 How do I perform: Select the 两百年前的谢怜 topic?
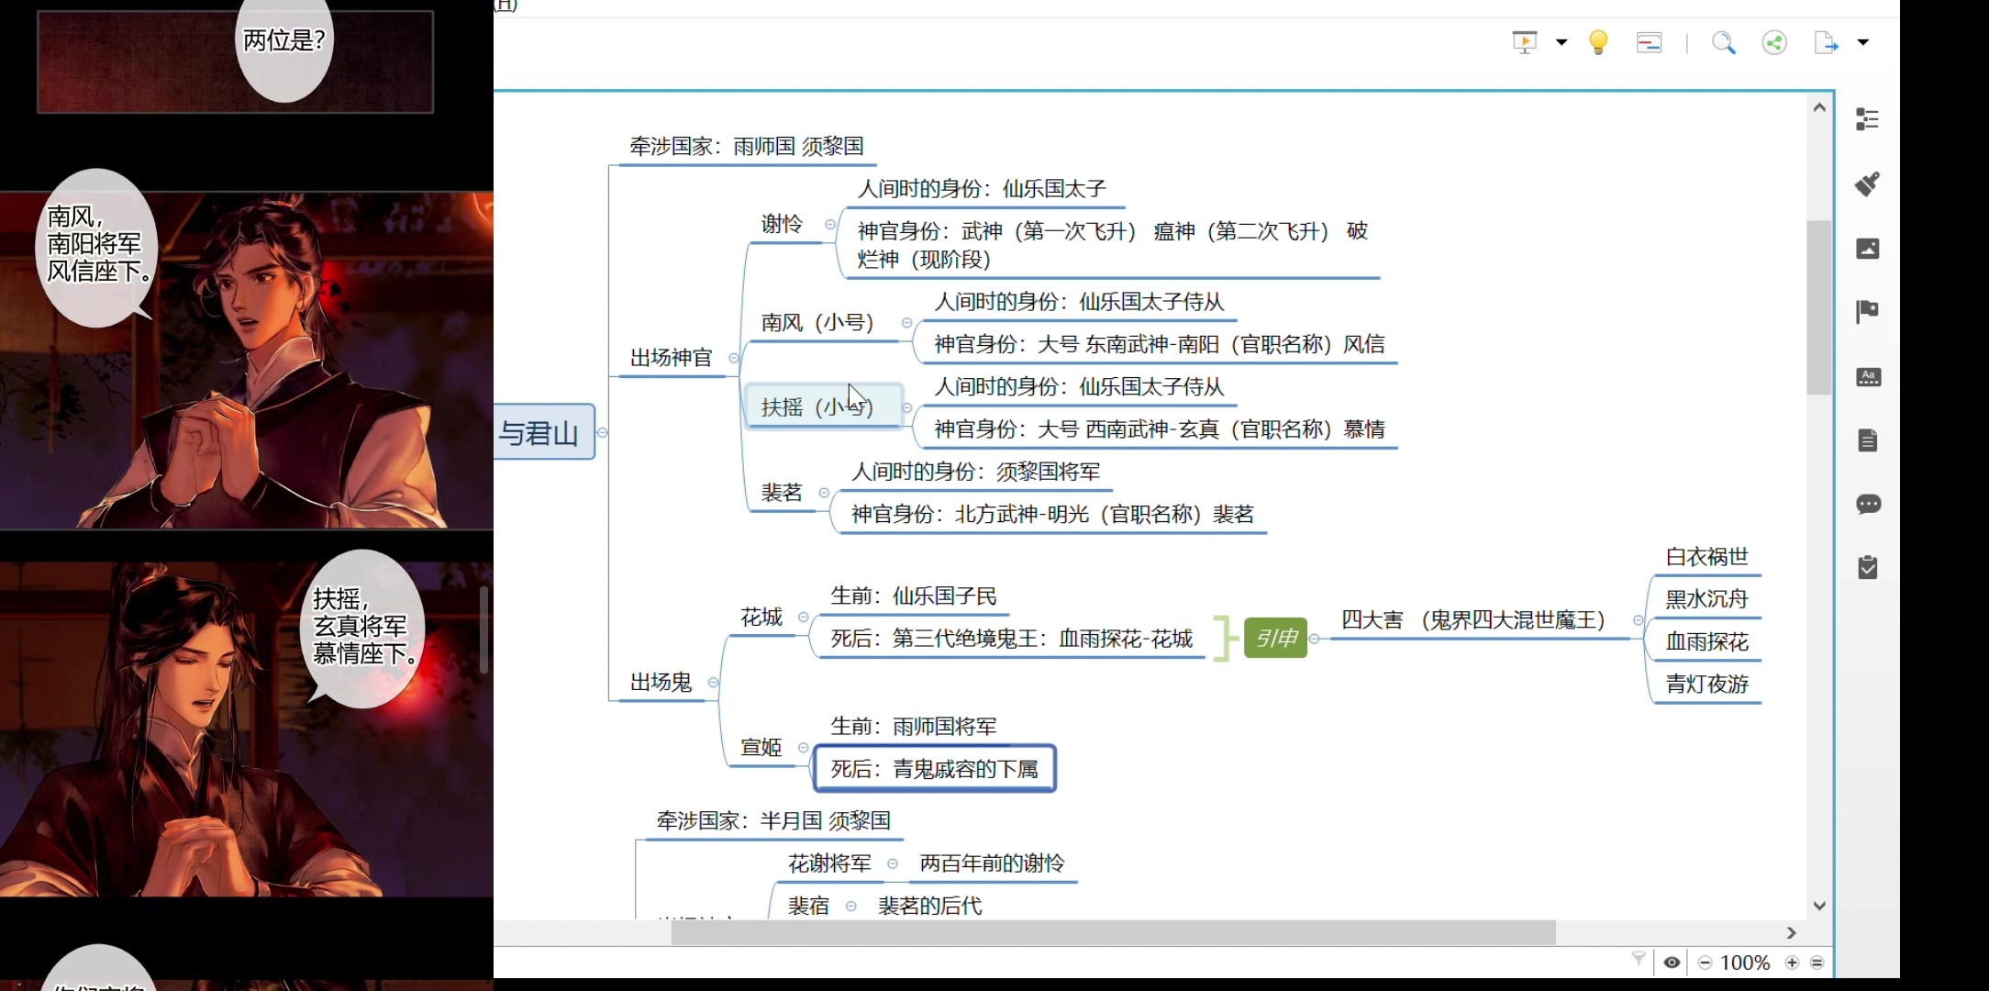(x=993, y=863)
